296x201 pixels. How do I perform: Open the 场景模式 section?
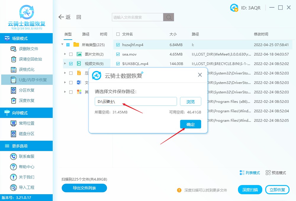tap(26, 38)
